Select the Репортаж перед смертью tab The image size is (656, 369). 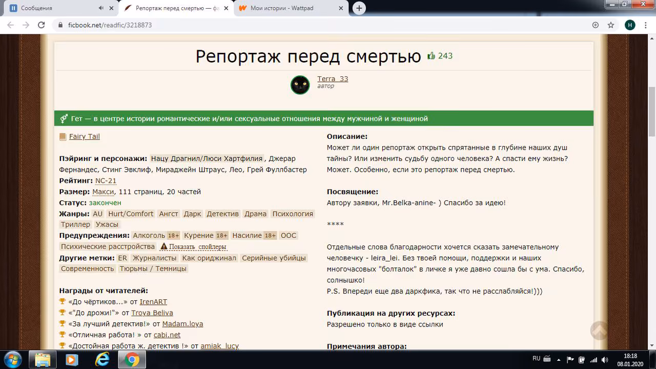176,8
